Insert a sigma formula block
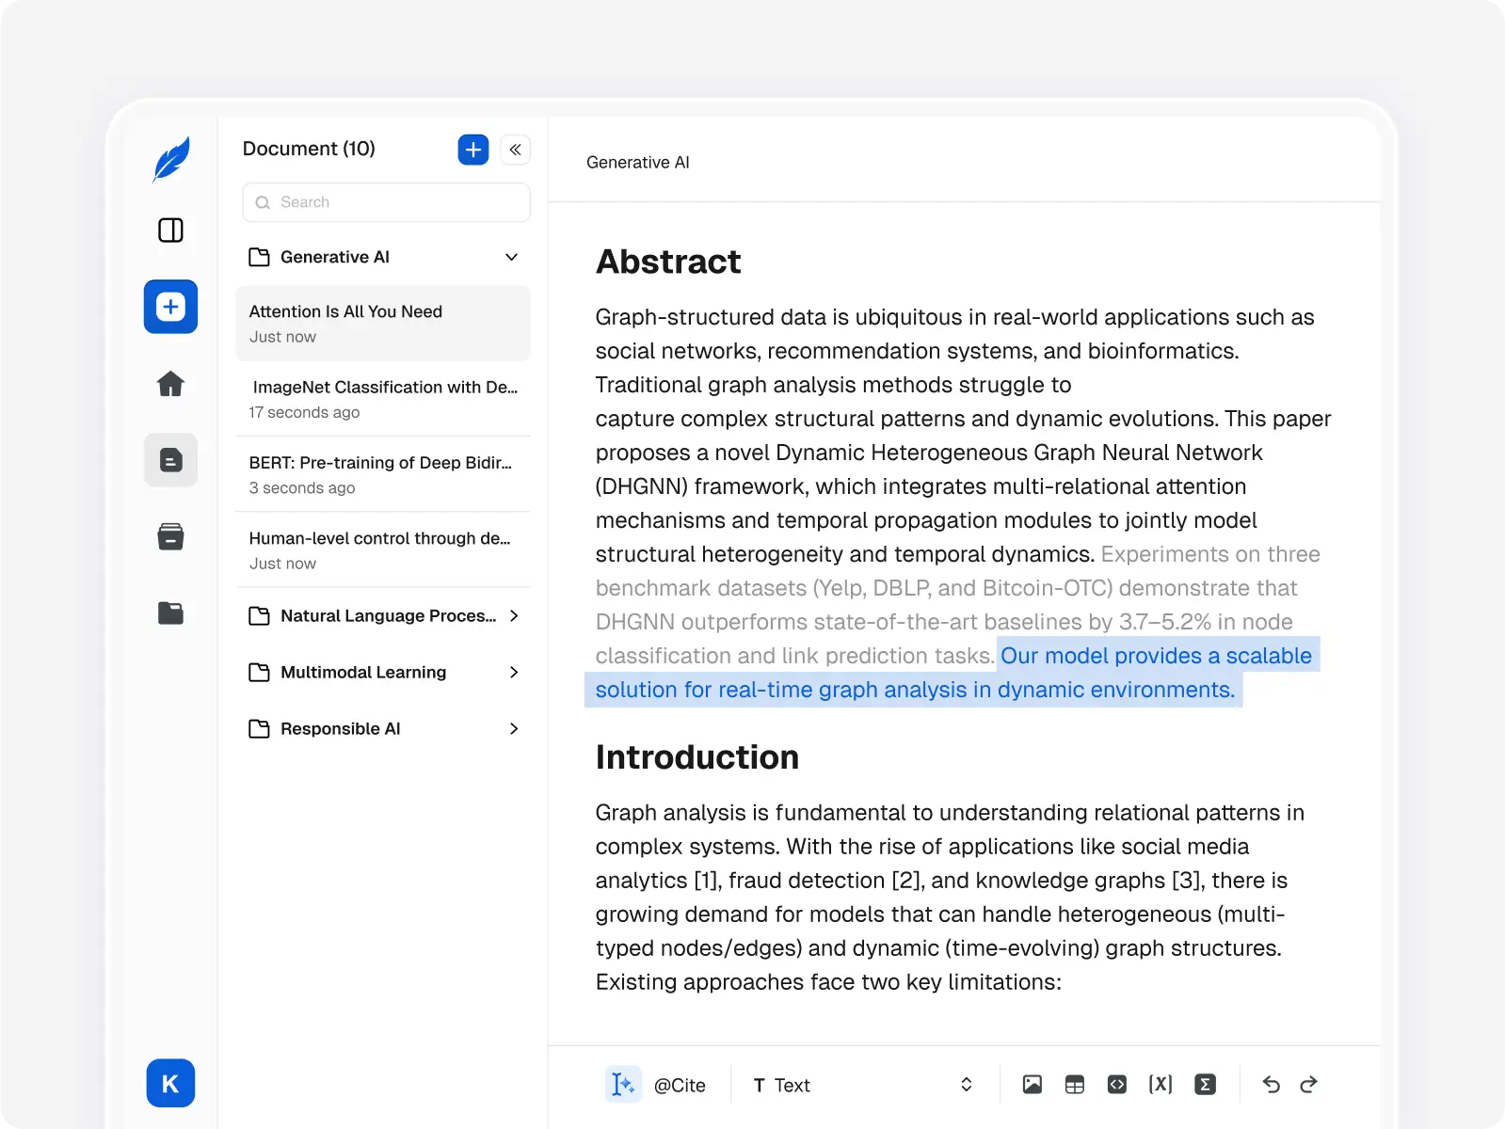The height and width of the screenshot is (1129, 1505). click(1205, 1085)
